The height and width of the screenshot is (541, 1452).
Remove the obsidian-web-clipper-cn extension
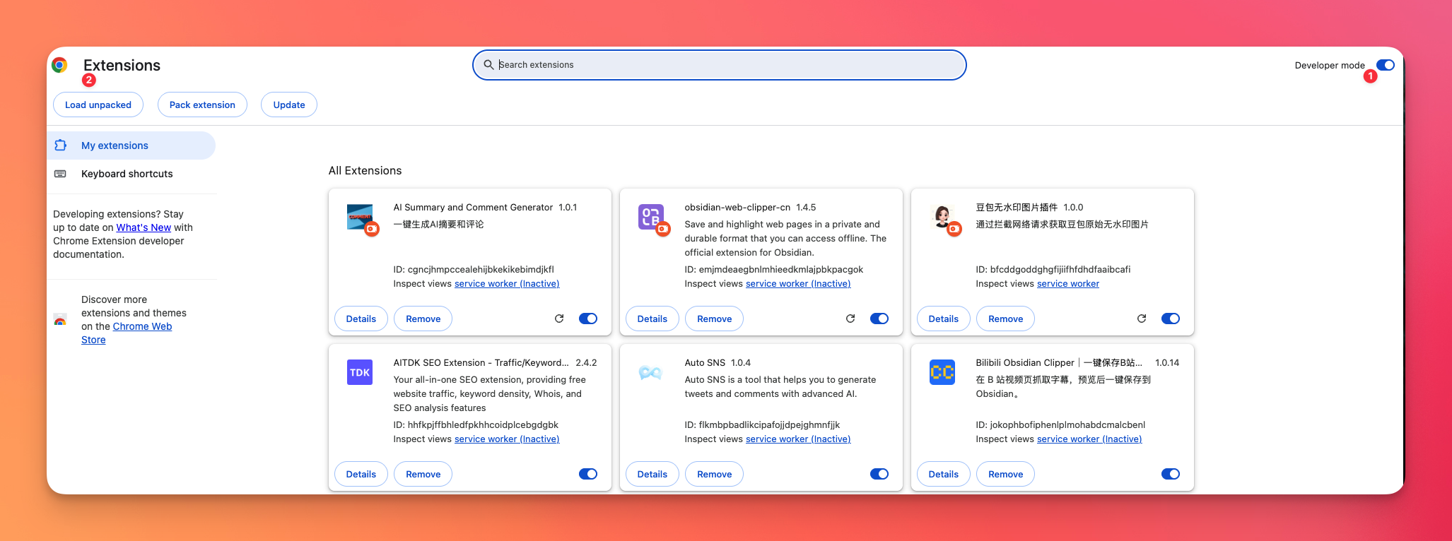coord(715,319)
